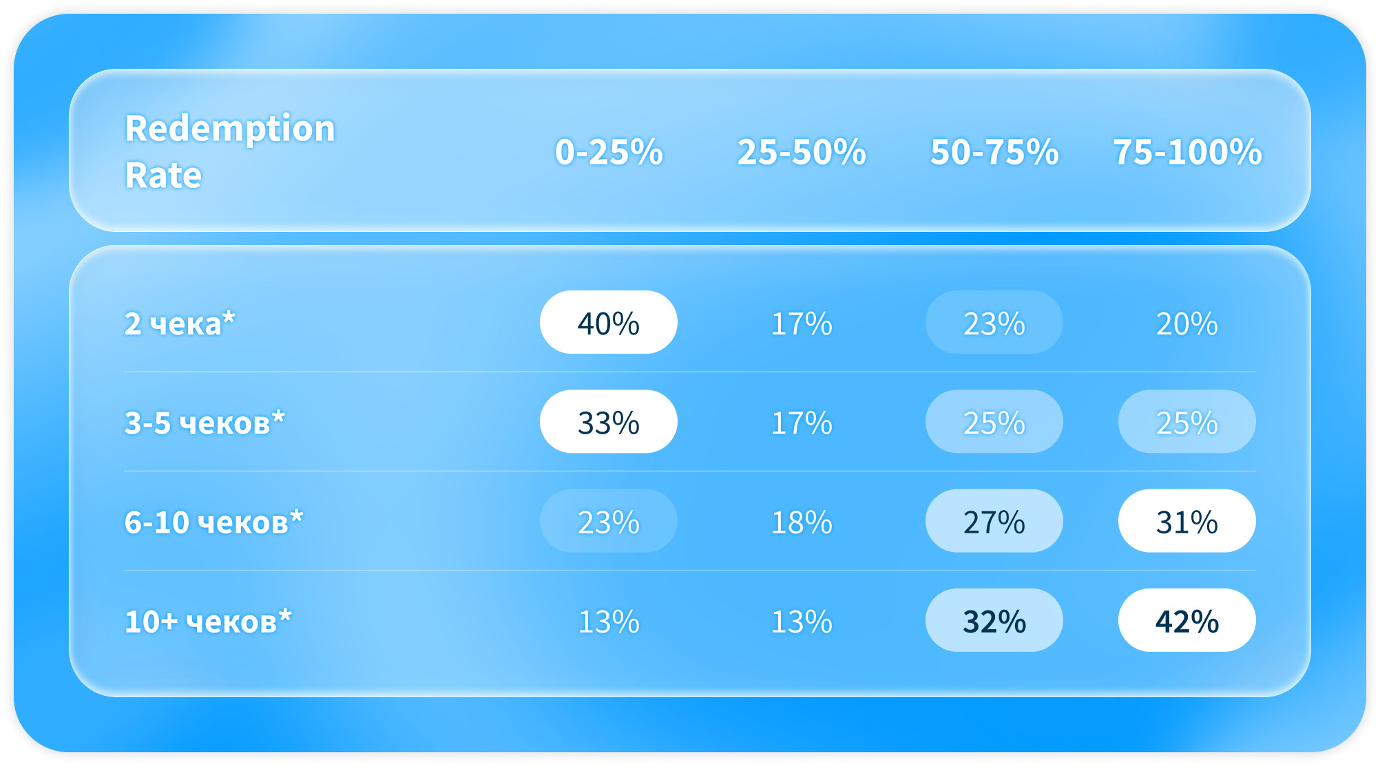Click the "10+ чеков*" row label
Viewport: 1380px width, 766px height.
(208, 621)
